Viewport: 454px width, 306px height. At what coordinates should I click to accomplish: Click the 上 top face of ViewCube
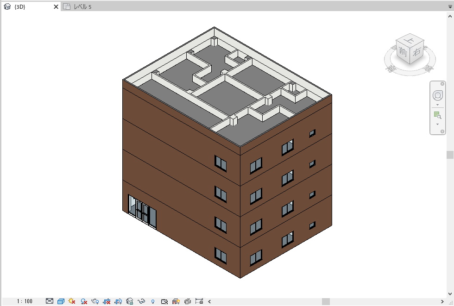410,40
